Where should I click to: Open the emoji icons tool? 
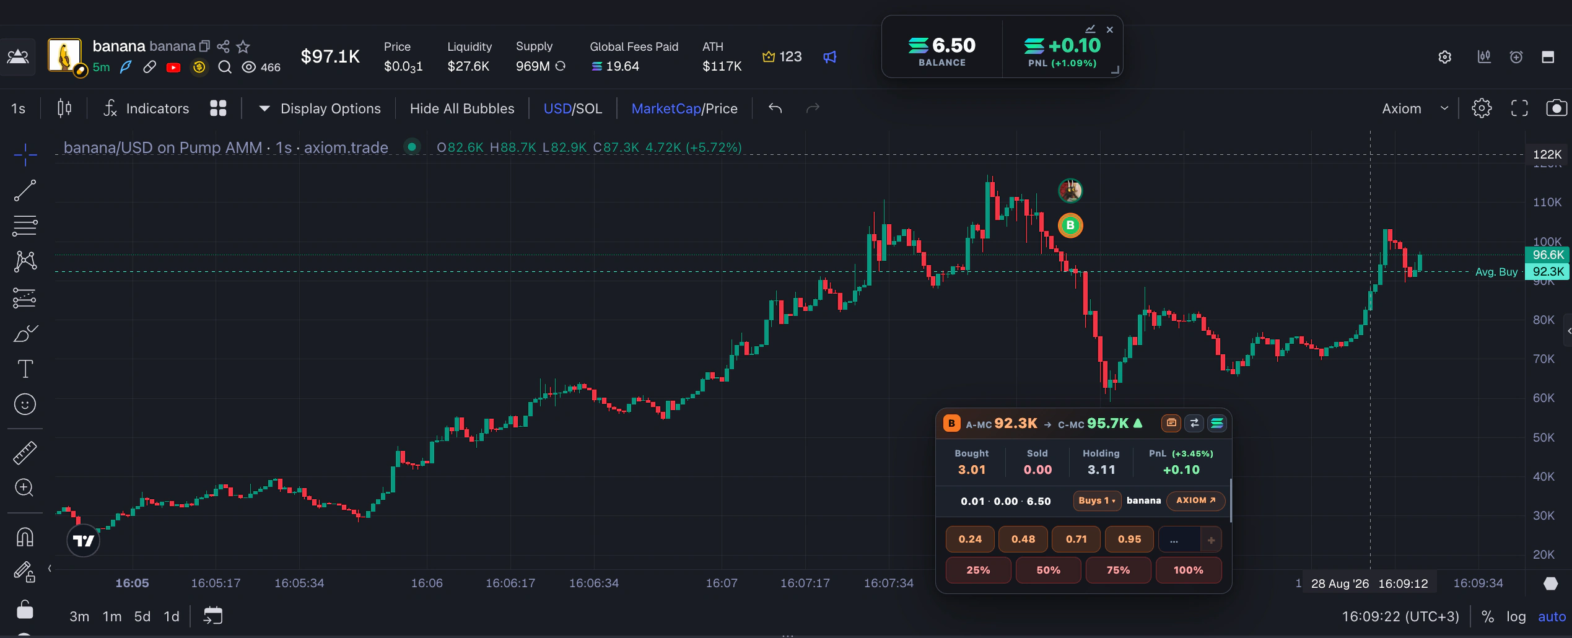click(25, 404)
